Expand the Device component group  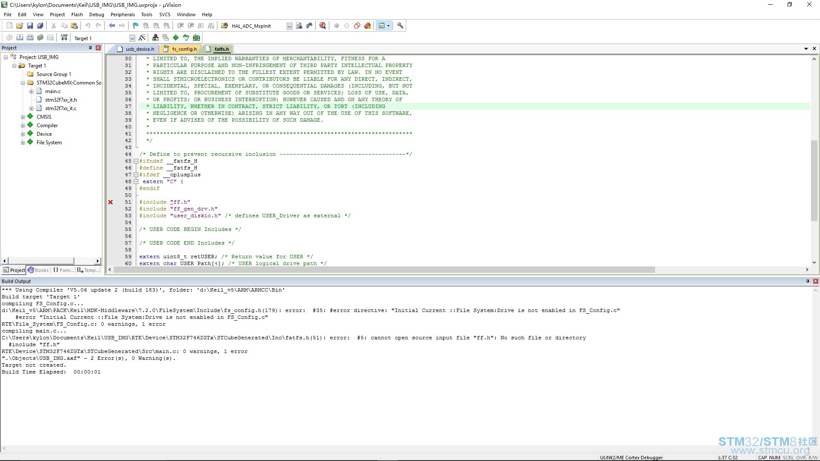[x=23, y=134]
